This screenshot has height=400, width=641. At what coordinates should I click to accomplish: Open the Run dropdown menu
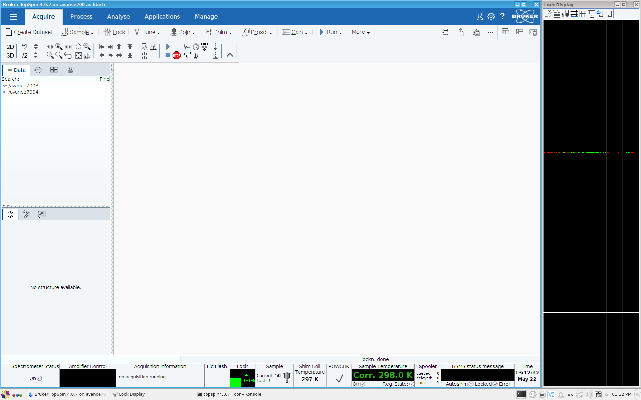(x=331, y=32)
